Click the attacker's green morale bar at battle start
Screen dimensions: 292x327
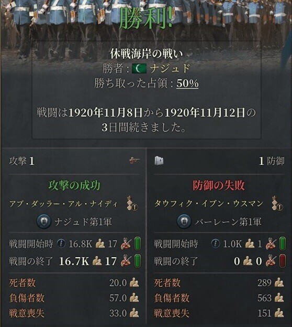click(x=138, y=244)
